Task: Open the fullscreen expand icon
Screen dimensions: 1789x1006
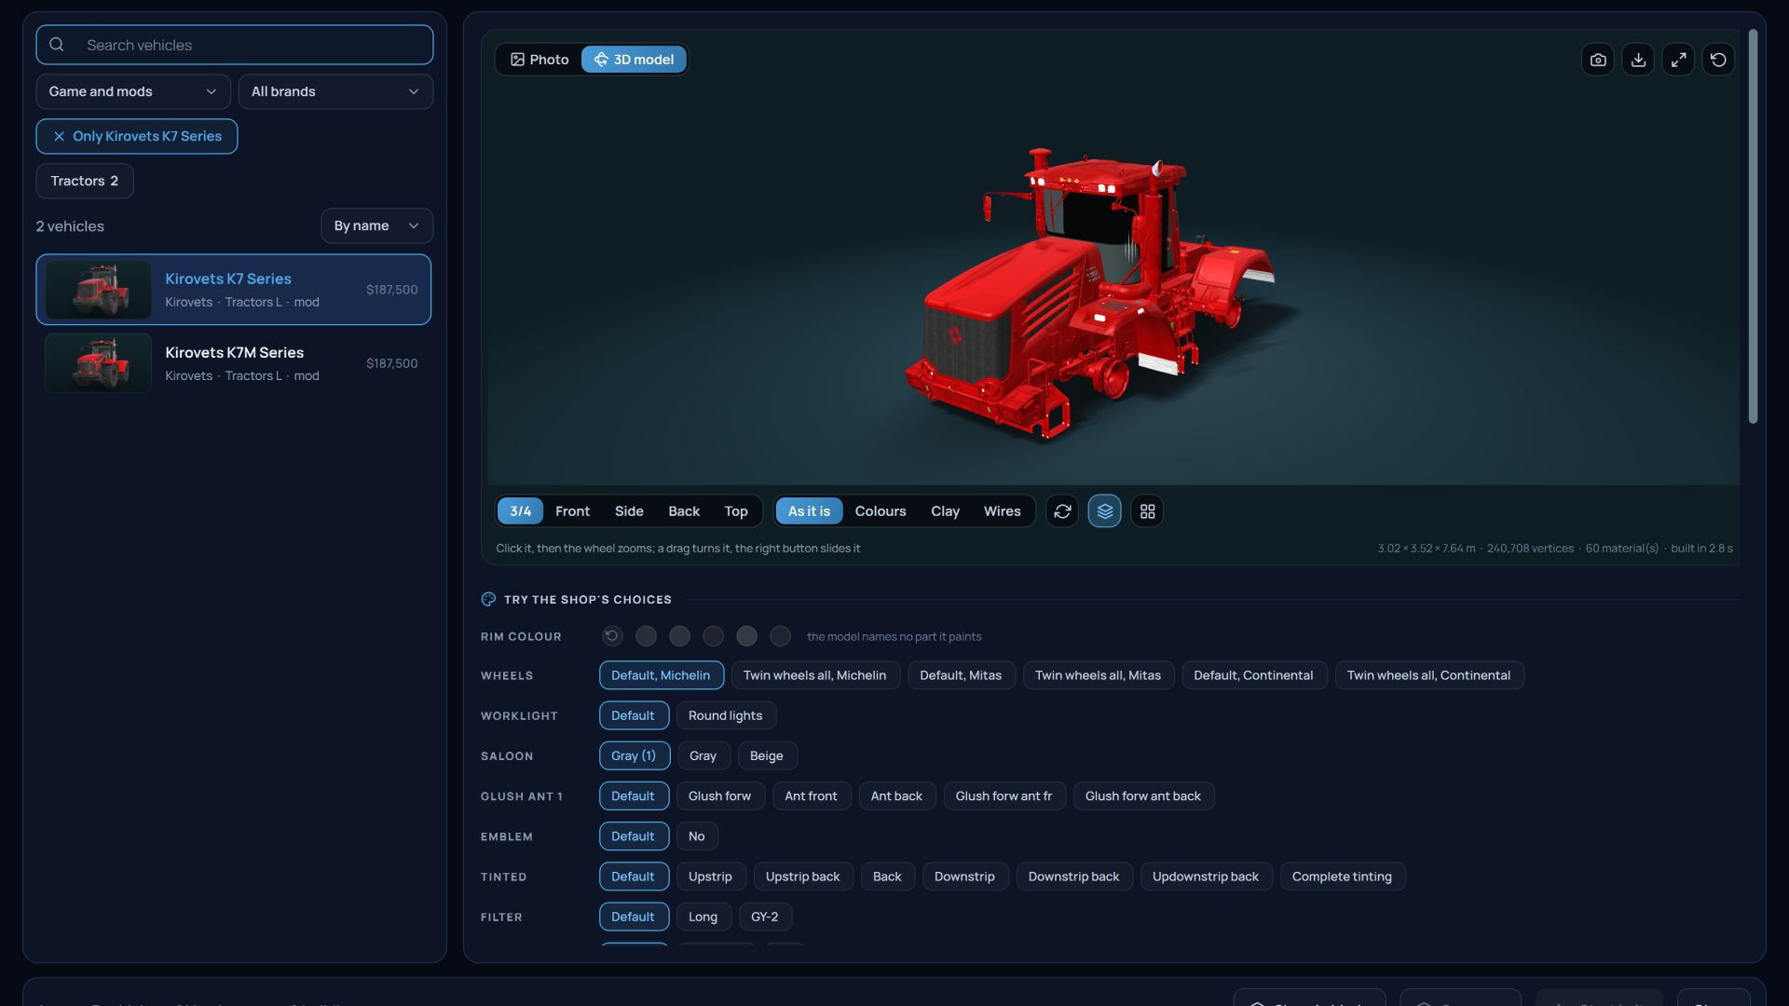Action: tap(1678, 60)
